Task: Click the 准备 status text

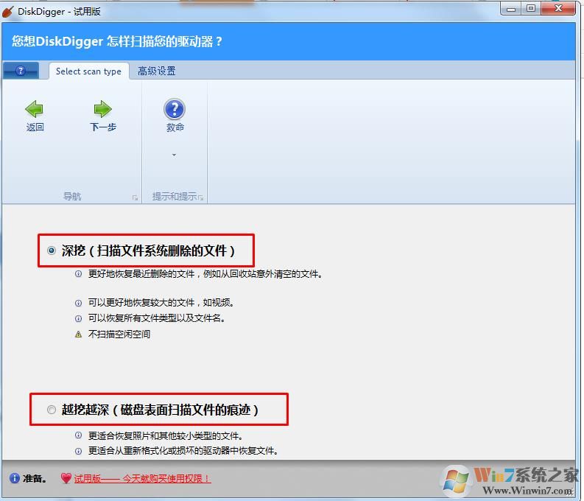Action: (35, 478)
